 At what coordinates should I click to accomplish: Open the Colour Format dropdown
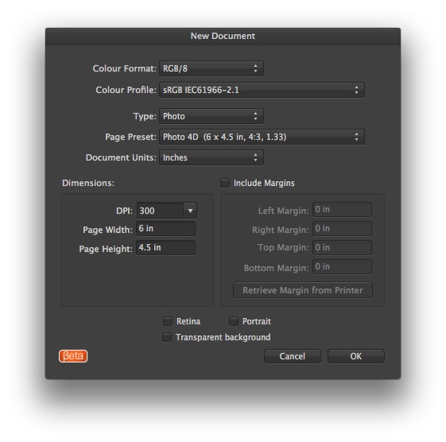tap(211, 68)
